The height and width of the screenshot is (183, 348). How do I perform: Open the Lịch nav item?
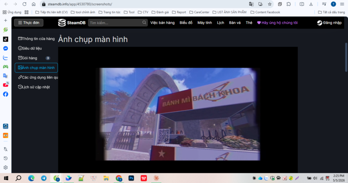tap(221, 23)
